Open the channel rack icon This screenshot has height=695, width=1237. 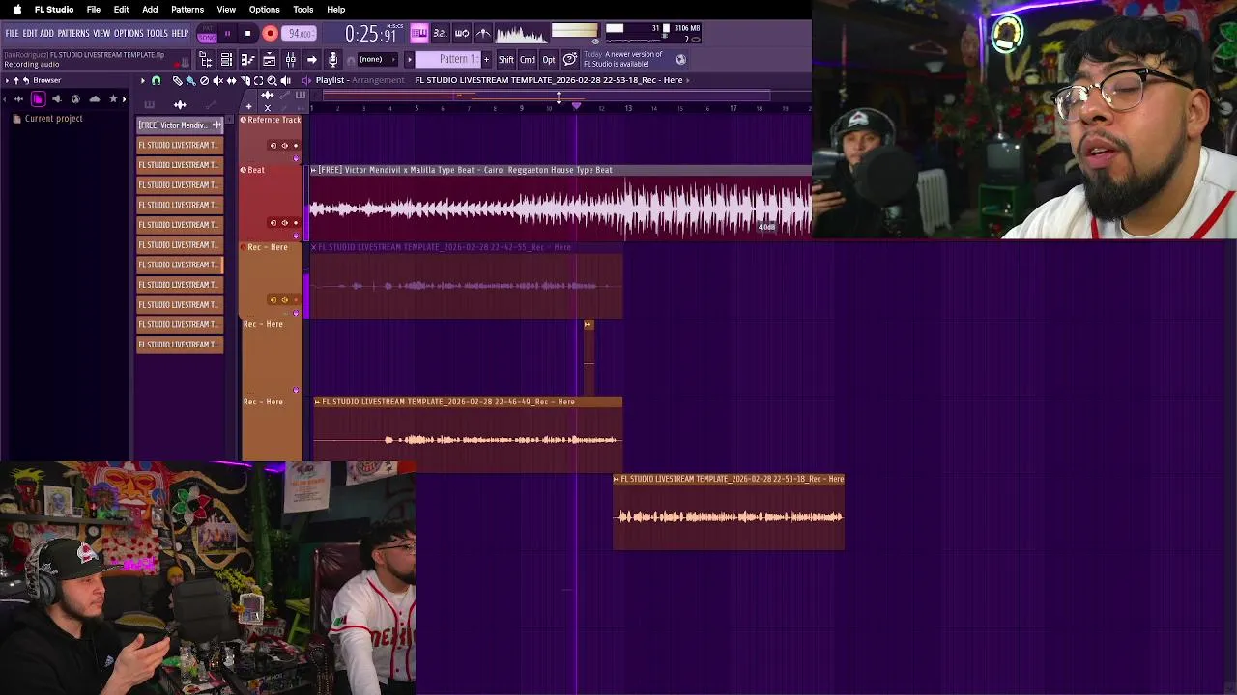pyautogui.click(x=226, y=60)
